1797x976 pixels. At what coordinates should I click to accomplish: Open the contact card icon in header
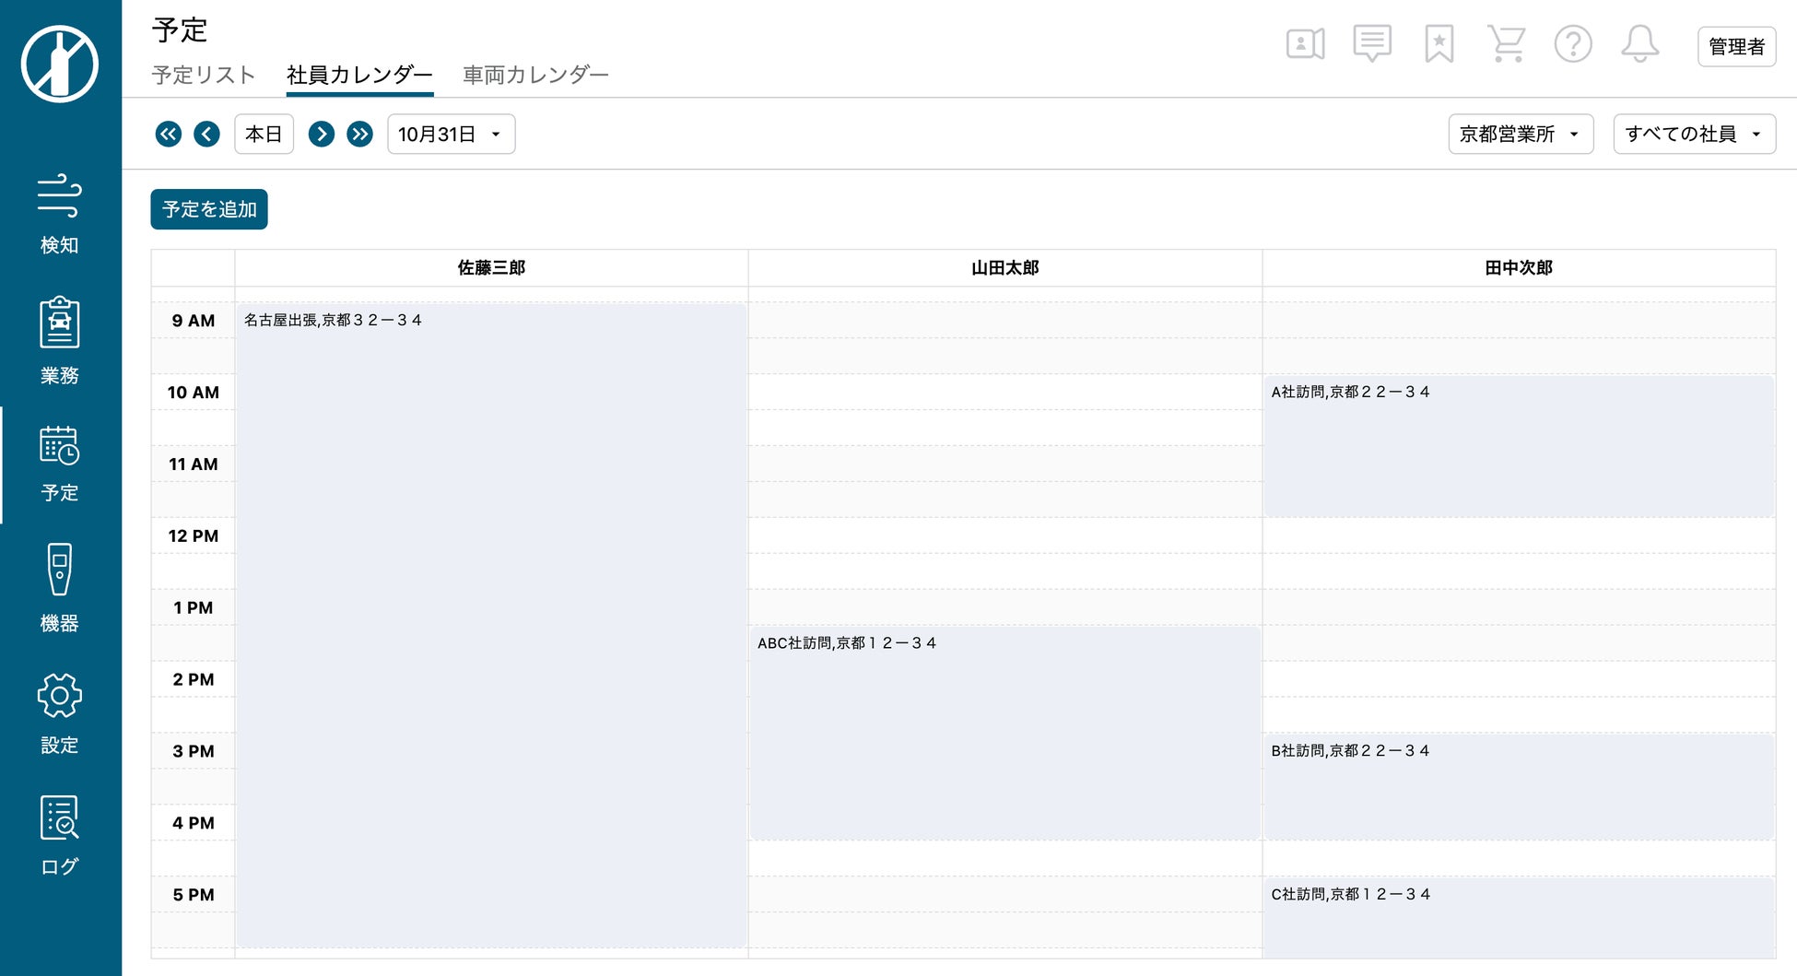(1305, 44)
